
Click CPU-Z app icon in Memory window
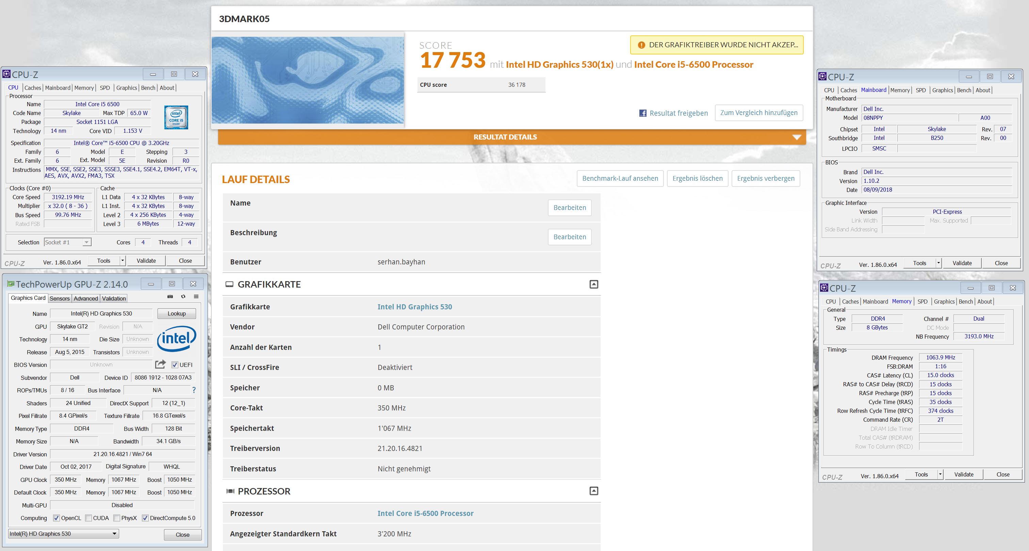(824, 288)
